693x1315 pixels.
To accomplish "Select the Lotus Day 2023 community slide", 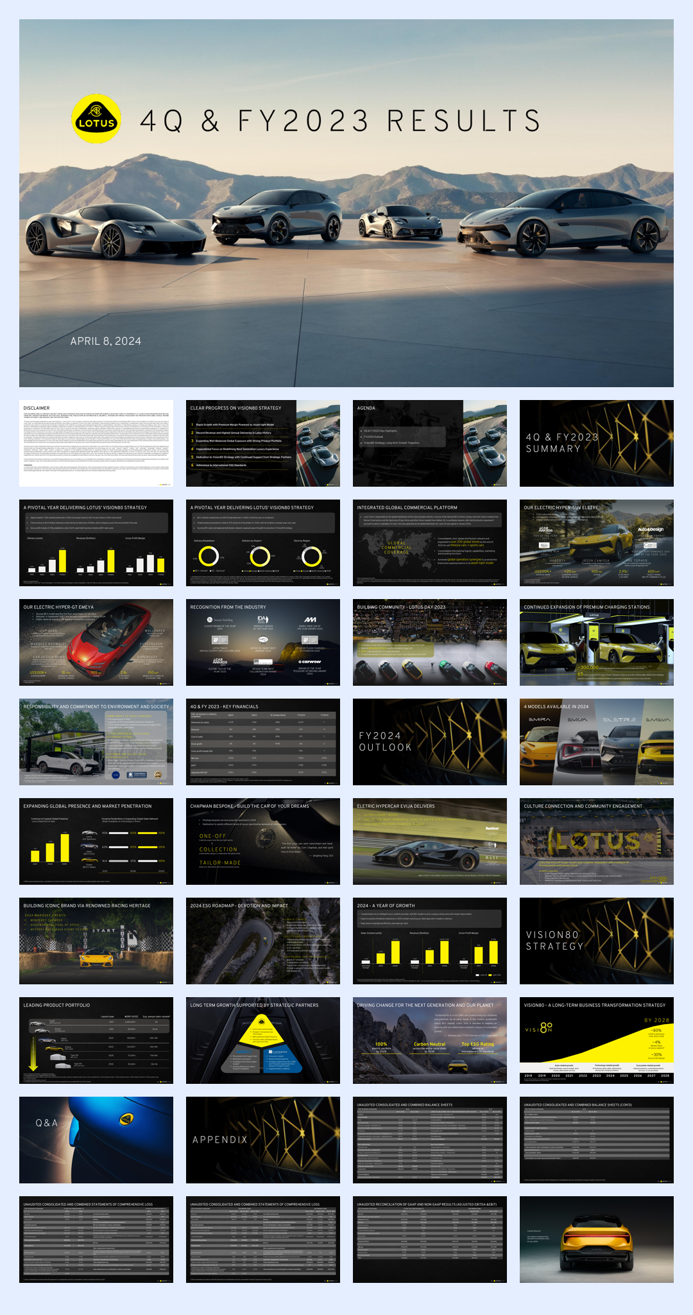I will [430, 642].
